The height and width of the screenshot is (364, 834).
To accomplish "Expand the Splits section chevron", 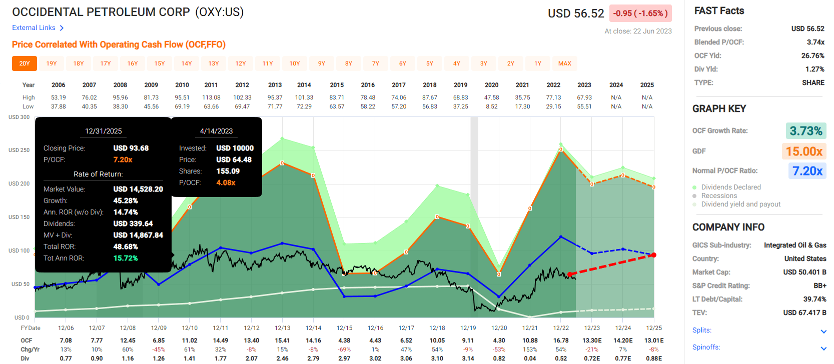I will (x=823, y=331).
